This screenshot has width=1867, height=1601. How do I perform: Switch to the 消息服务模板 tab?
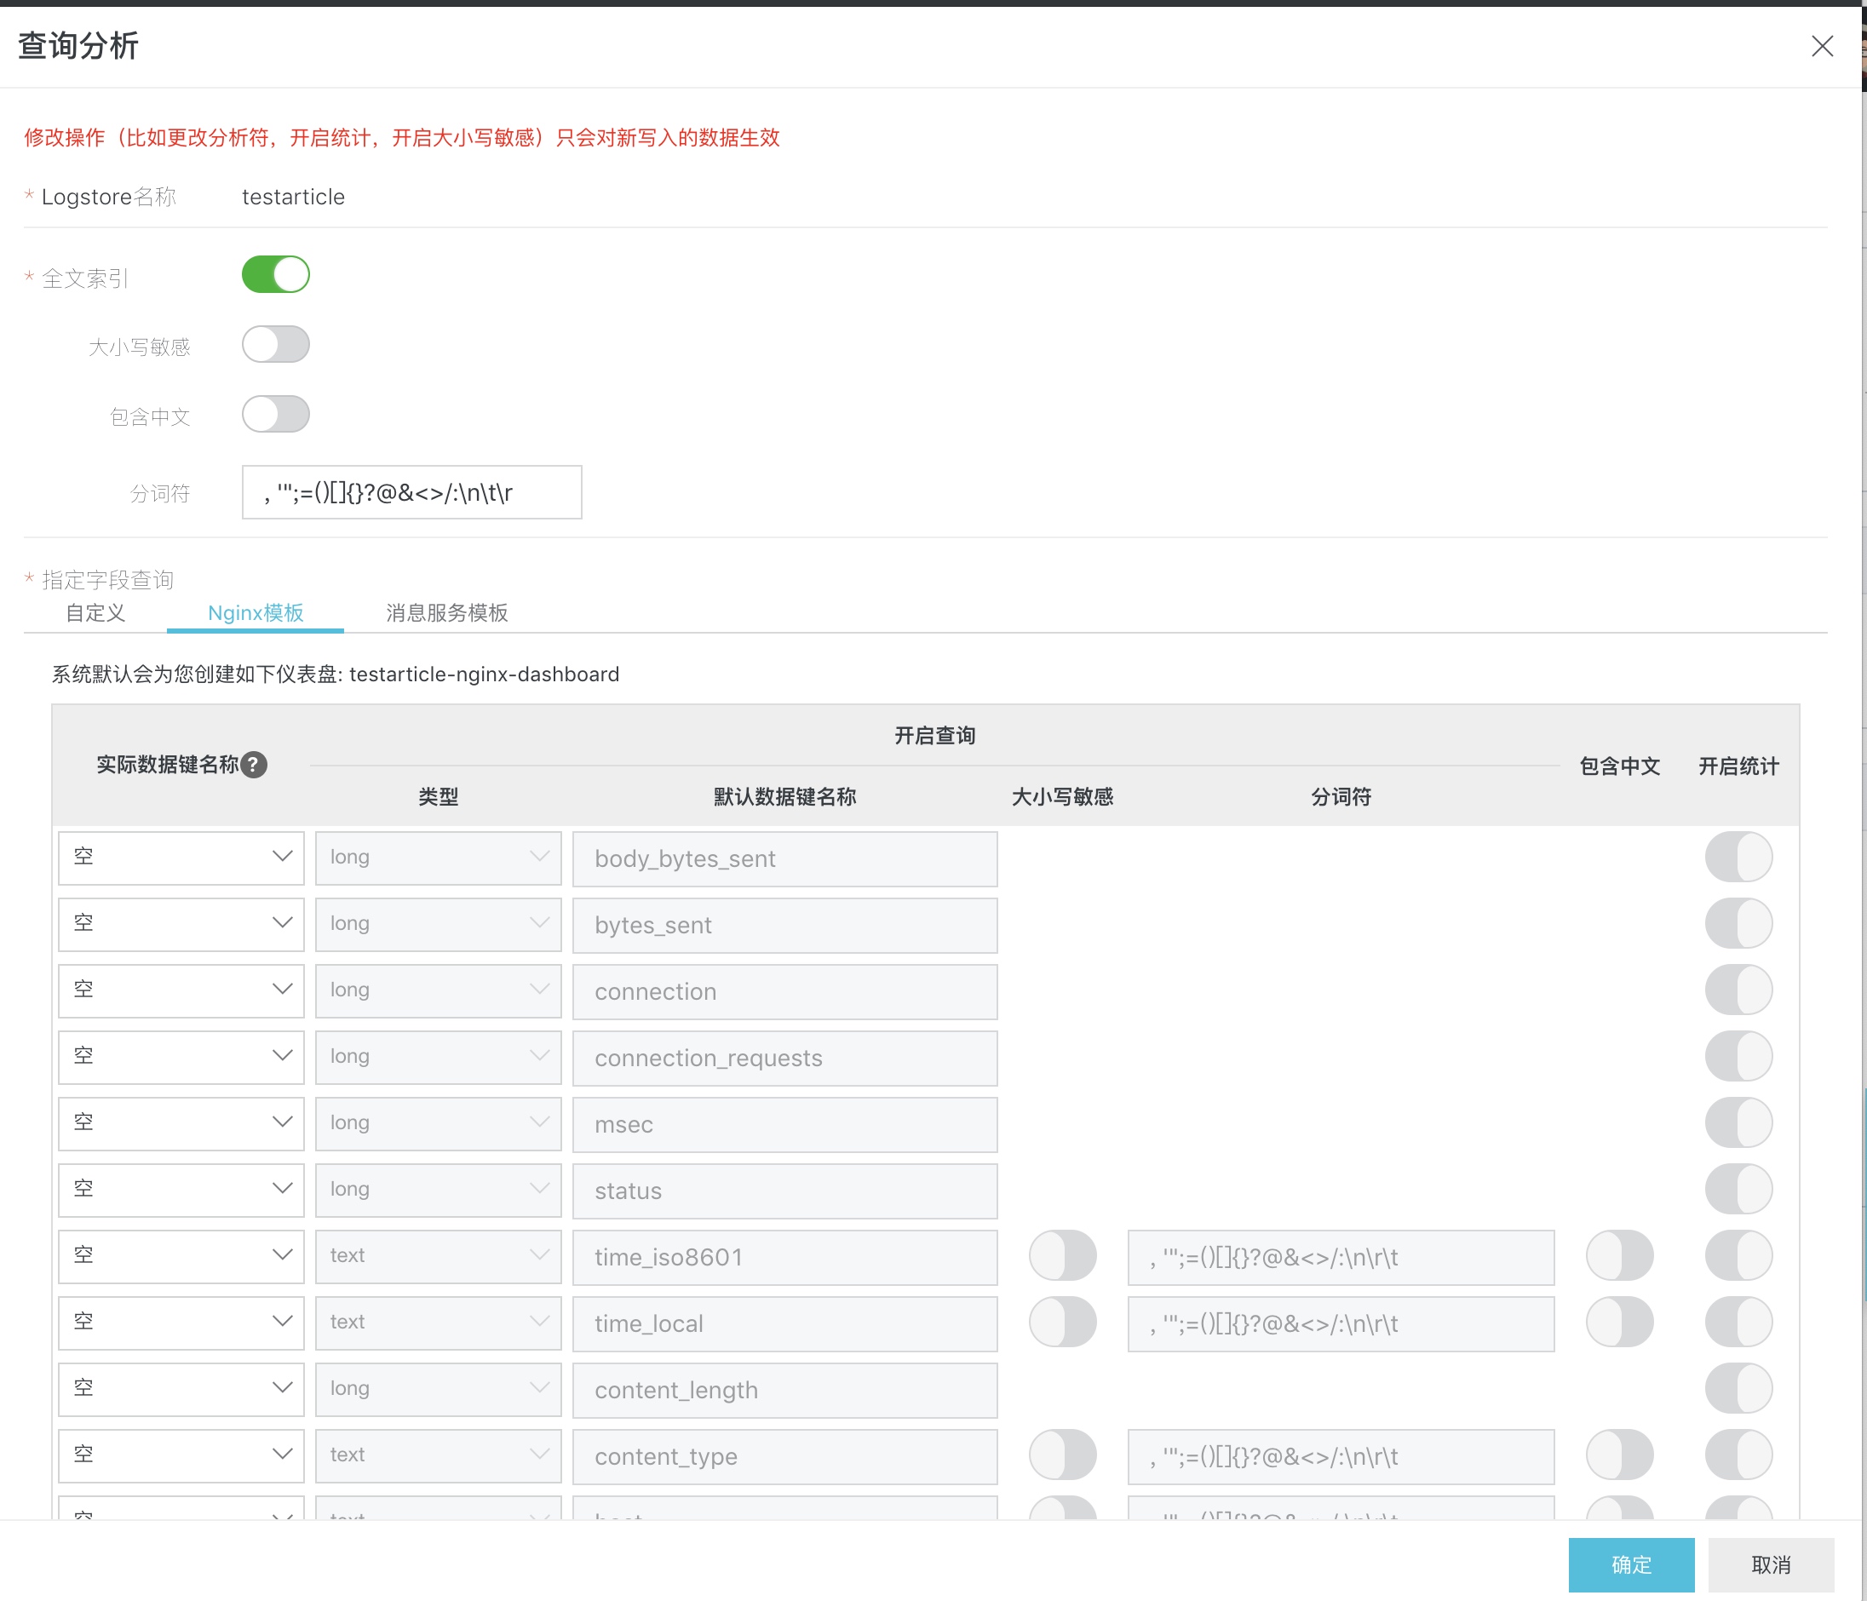coord(447,612)
